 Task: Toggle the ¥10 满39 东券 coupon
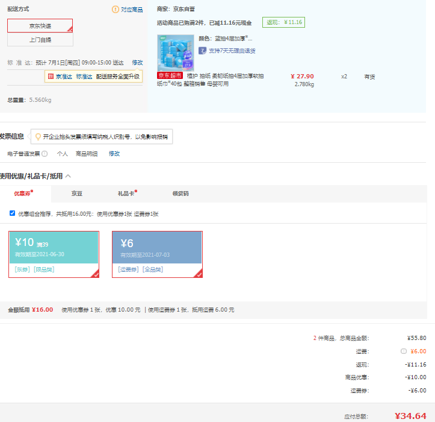point(54,254)
